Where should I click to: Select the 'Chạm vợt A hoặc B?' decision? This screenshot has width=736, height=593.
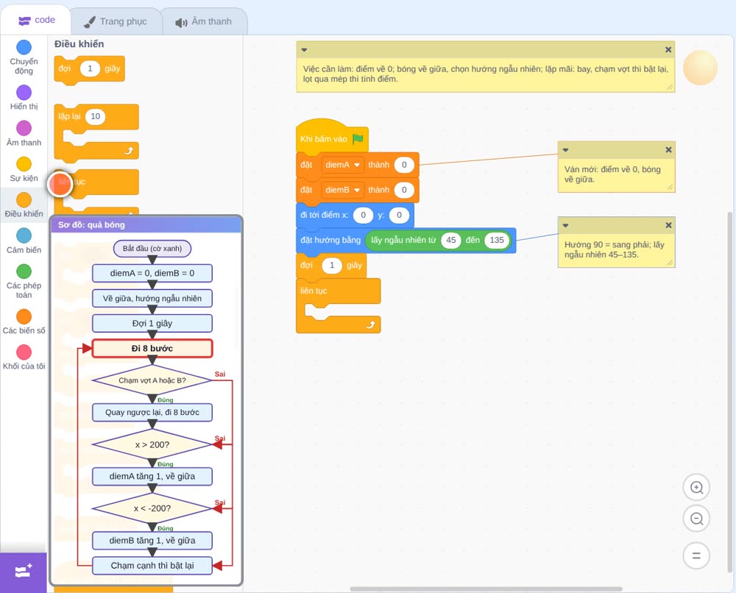(x=152, y=380)
